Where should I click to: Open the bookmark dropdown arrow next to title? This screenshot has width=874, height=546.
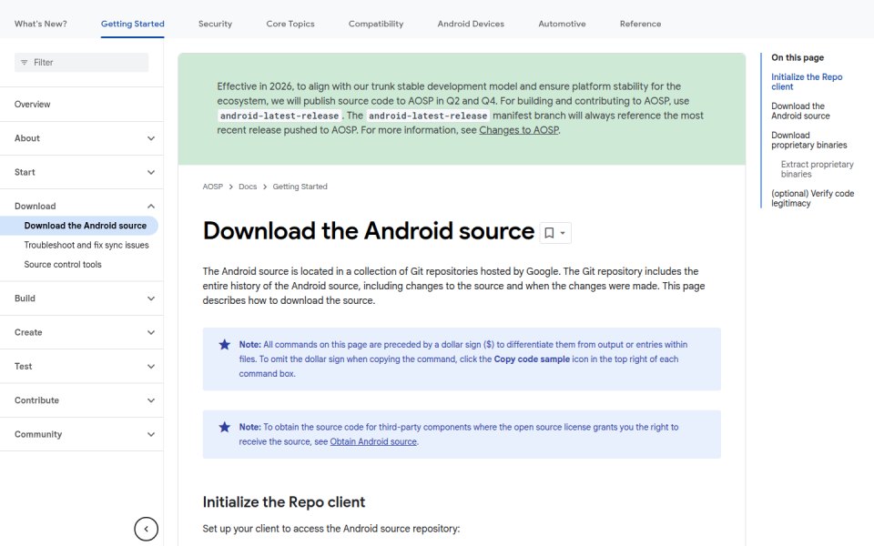click(563, 233)
